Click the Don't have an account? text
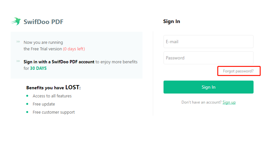The width and height of the screenshot is (272, 150). (x=201, y=102)
